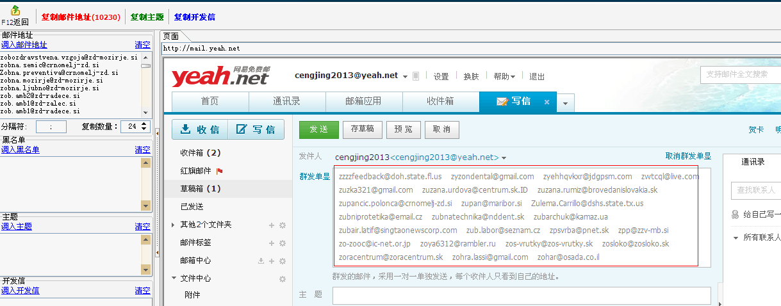Click the 取消 button
Viewport: 781px width, 306px height.
click(441, 129)
